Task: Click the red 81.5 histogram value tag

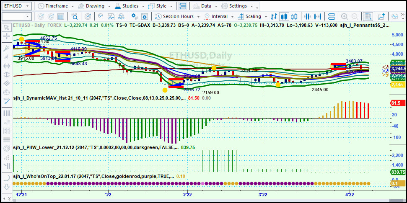Action: coord(397,103)
